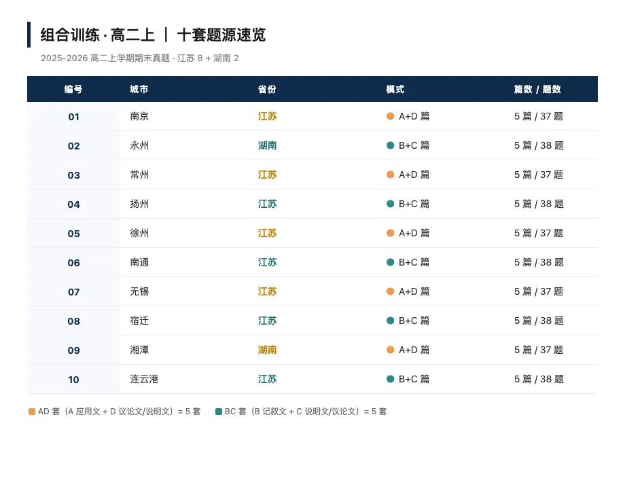Click the A+D 篇 label in the 无锡 row
The image size is (625, 489).
[x=414, y=291]
